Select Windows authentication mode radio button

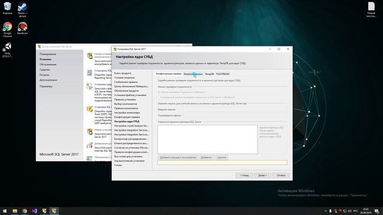[x=159, y=92]
